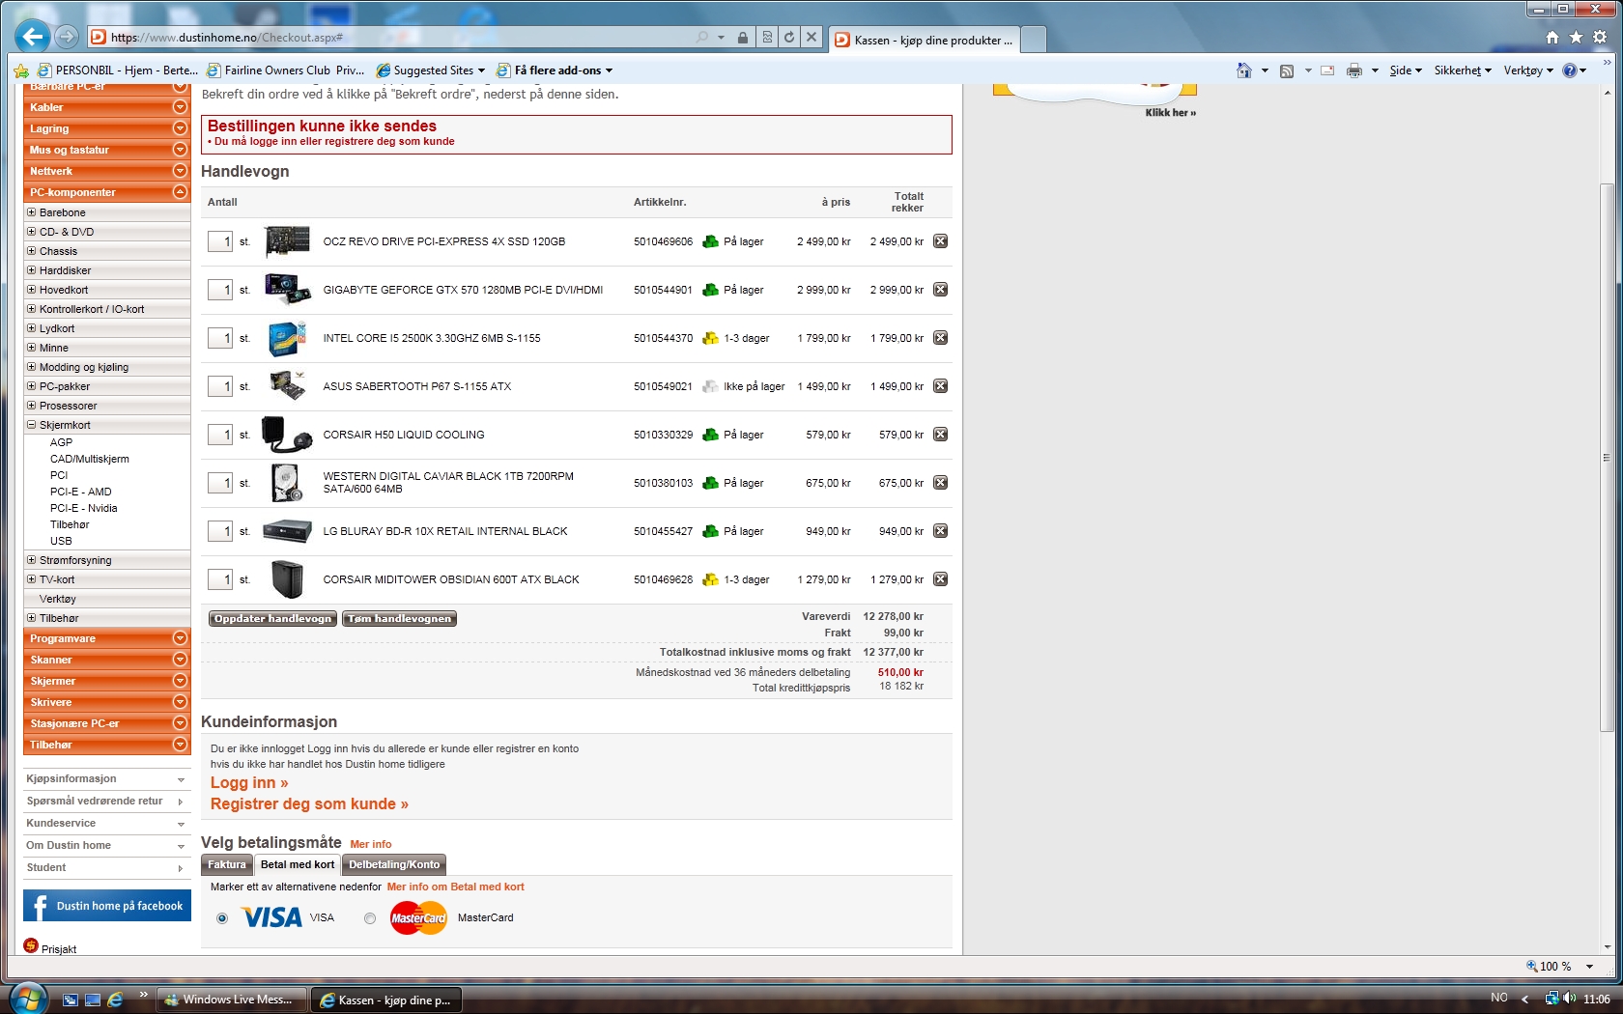Open the favorites star icon at top right
Screen dimensions: 1623x1014
coord(1577,38)
